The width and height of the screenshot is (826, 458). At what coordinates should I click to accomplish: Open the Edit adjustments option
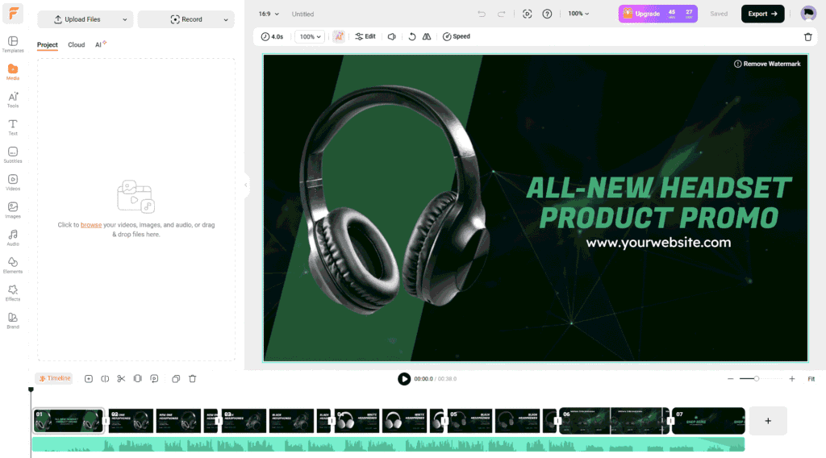coord(365,36)
